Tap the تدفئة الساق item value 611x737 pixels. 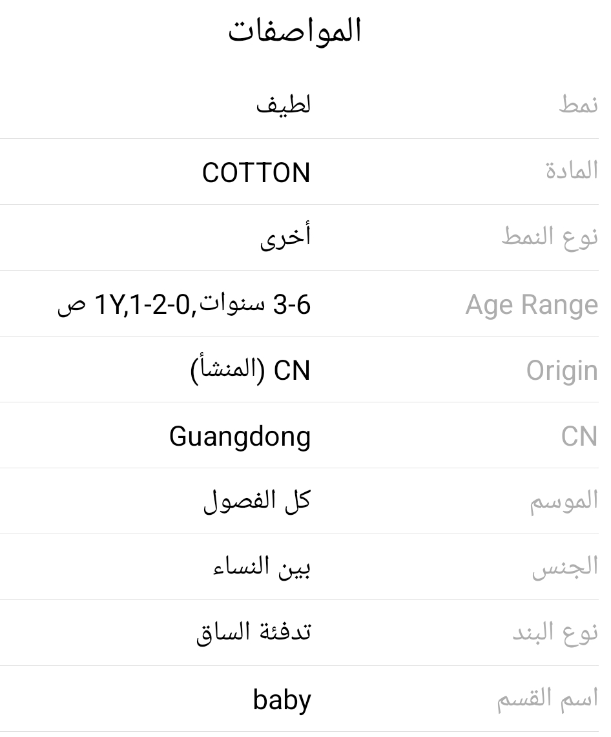coord(254,632)
